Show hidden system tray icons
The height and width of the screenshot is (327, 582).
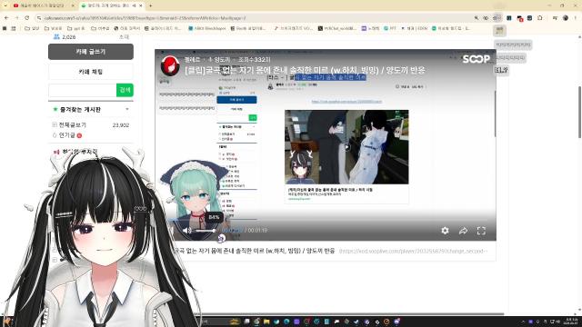coord(524,322)
